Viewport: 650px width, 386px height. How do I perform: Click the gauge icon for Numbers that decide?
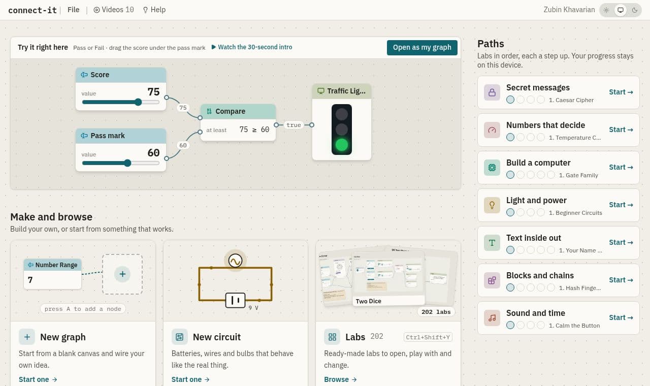[492, 130]
